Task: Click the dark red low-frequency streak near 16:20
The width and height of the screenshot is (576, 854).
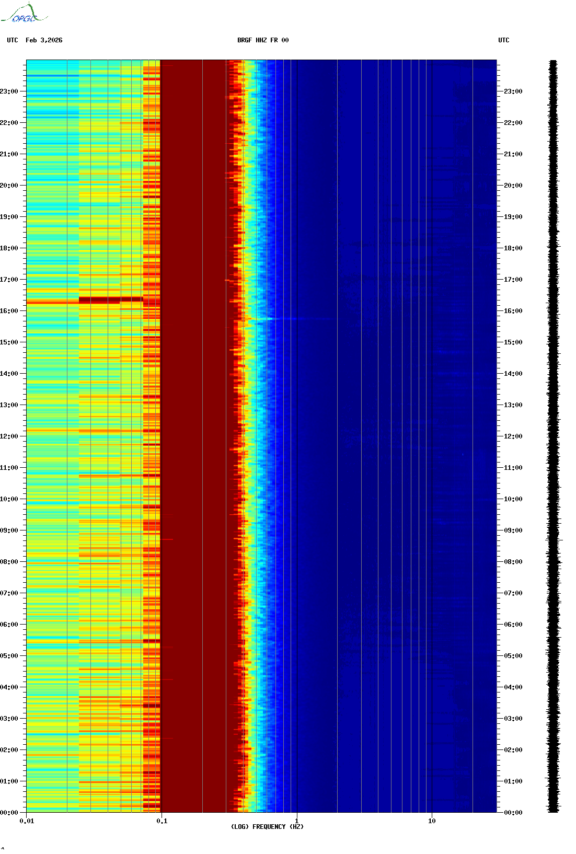Action: click(110, 300)
